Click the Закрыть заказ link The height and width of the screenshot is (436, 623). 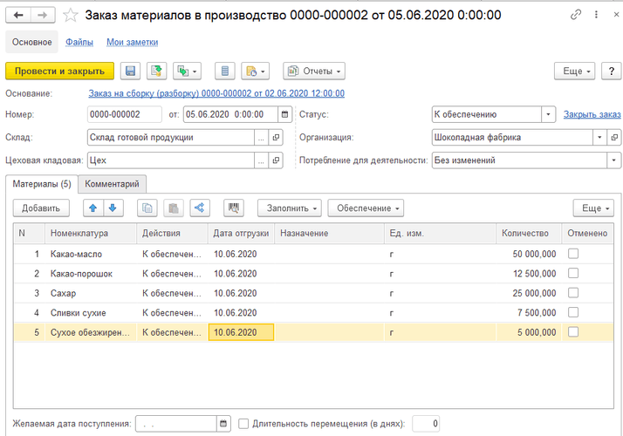[x=592, y=114]
